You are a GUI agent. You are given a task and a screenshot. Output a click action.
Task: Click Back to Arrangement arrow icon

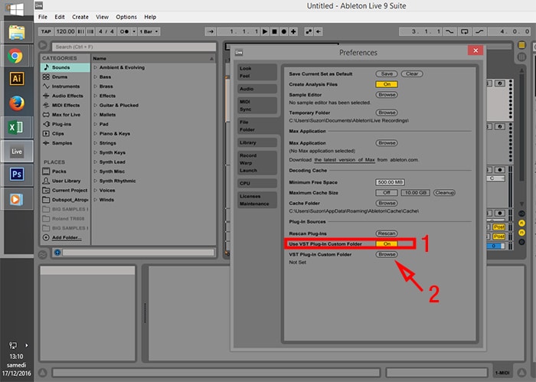pos(319,31)
